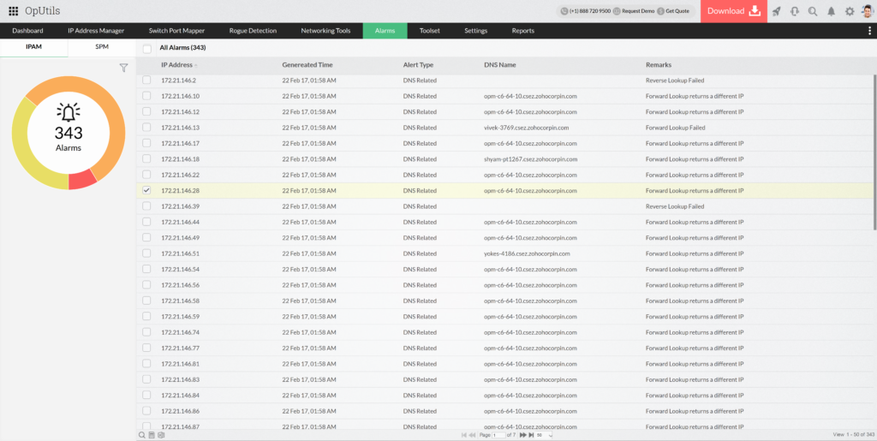
Task: Open the headset support icon
Action: [x=794, y=11]
